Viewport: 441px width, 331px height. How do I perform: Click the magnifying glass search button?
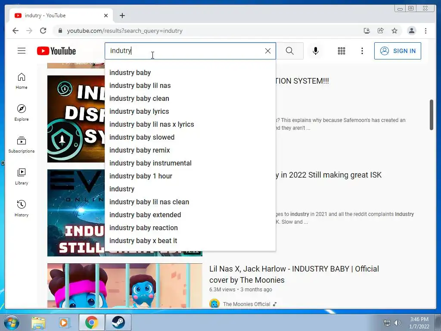[x=290, y=51]
